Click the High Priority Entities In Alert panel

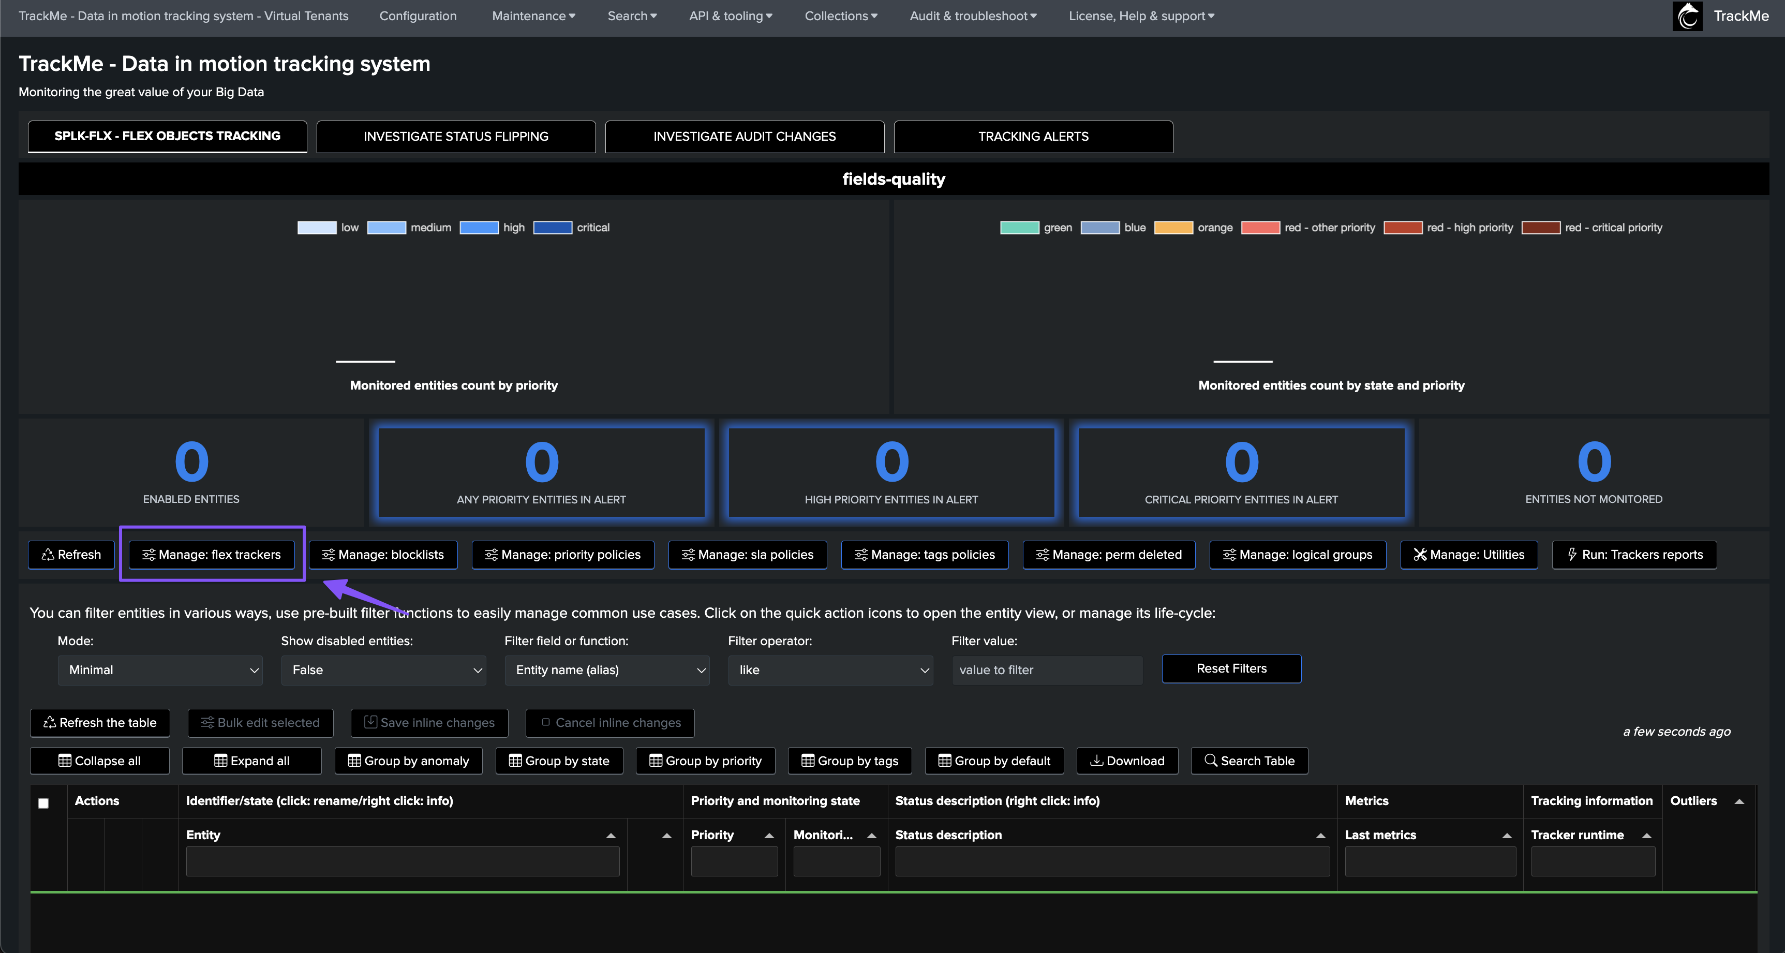pyautogui.click(x=892, y=473)
